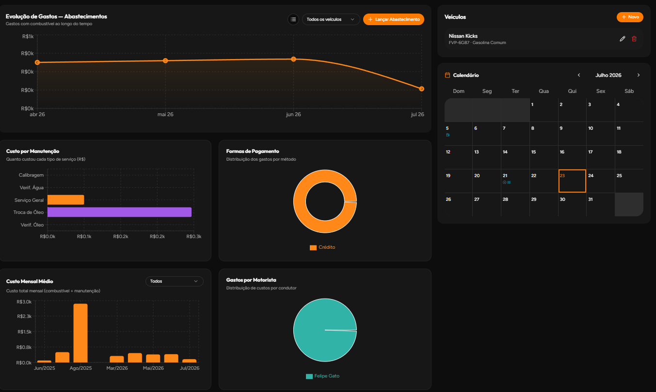Click the fuel pump icon on July 5

click(448, 135)
